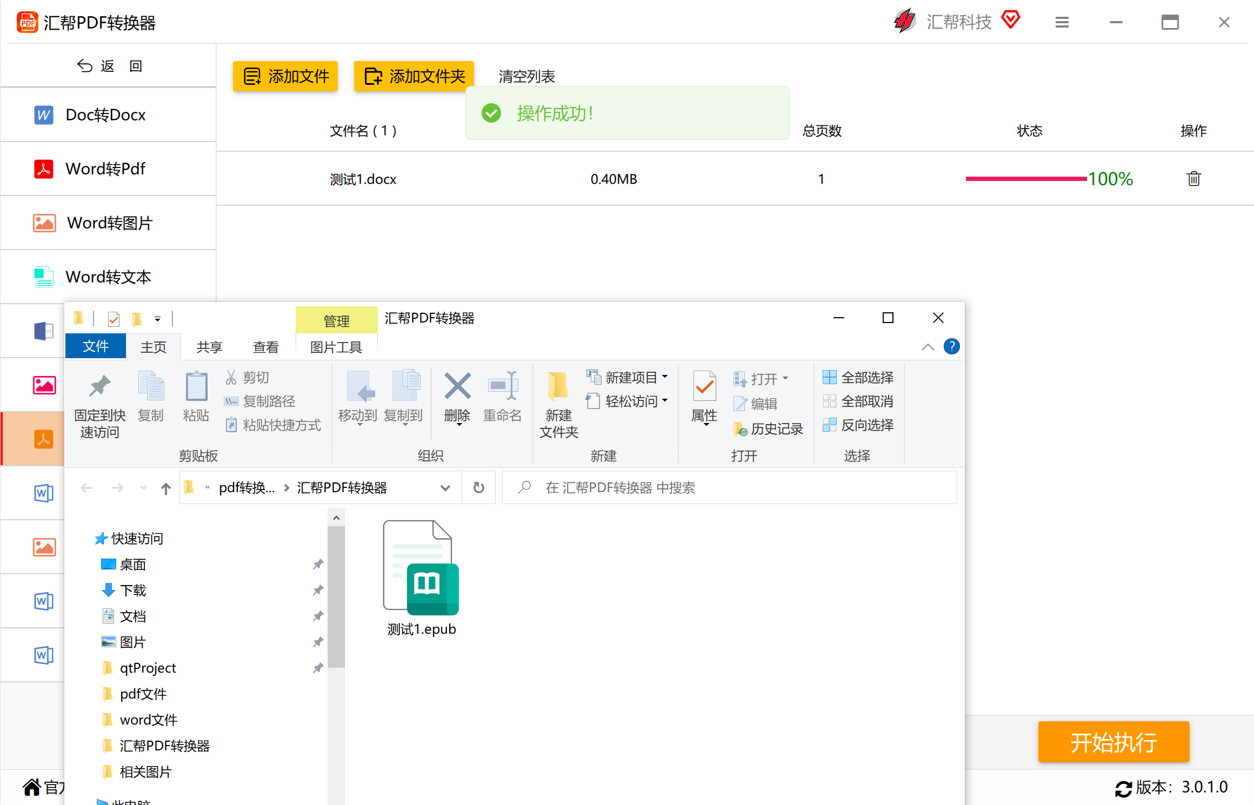The image size is (1254, 805).
Task: Select Word转文本 in the sidebar
Action: coord(108,277)
